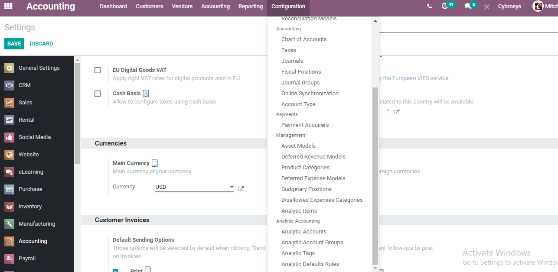This screenshot has width=558, height=272.
Task: Open the user avatar for Mitchell
Action: pos(538,6)
